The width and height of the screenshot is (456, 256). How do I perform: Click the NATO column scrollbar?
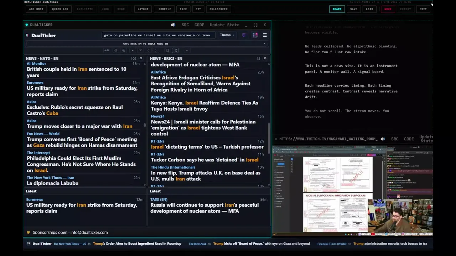pyautogui.click(x=145, y=124)
